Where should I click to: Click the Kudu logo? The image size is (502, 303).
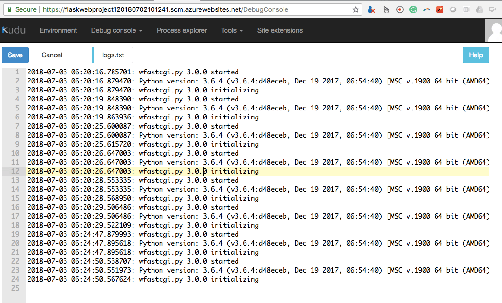(x=14, y=30)
